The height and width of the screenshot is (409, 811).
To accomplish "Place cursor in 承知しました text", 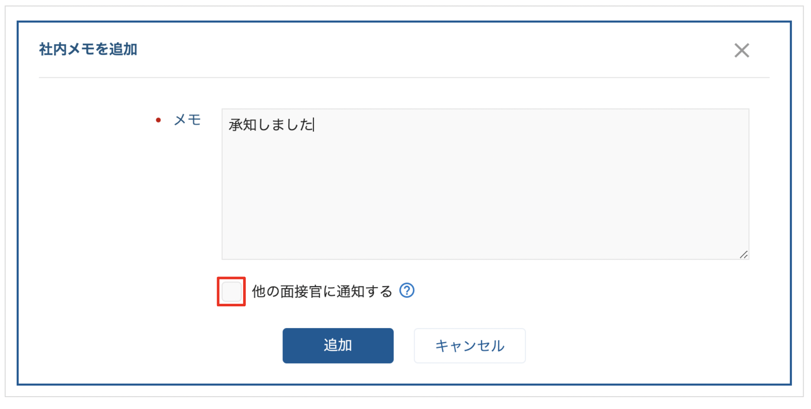I will (271, 125).
